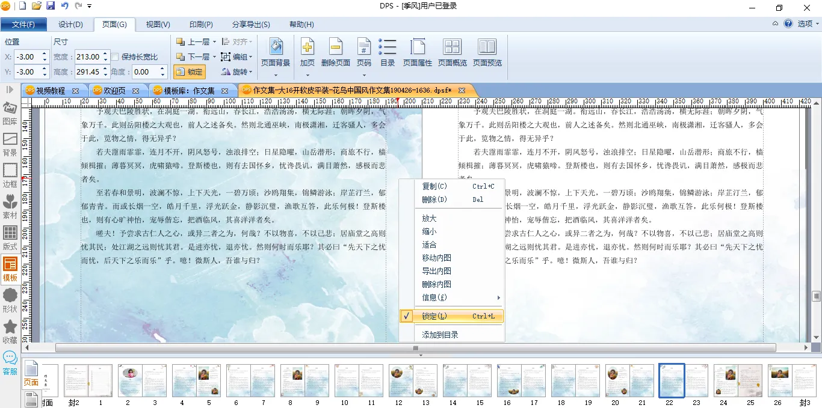822x408 pixels.
Task: Open the 图库 image library sidebar panel
Action: (10, 113)
